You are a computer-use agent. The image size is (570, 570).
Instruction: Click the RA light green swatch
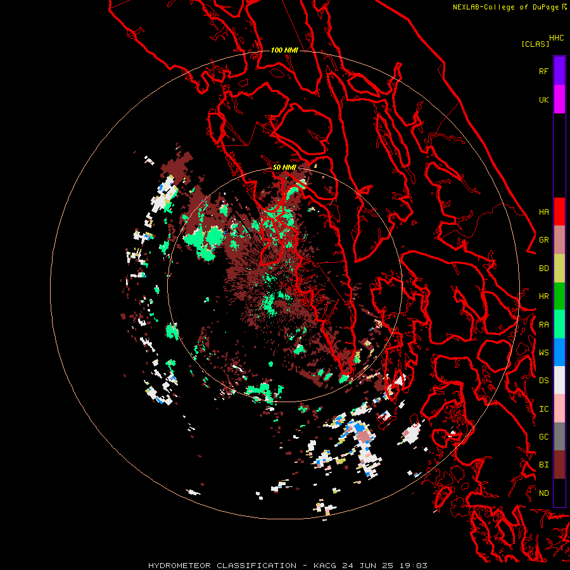pos(559,324)
